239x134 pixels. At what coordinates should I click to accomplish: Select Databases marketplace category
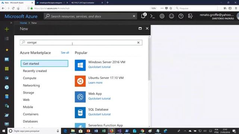[x=30, y=121]
